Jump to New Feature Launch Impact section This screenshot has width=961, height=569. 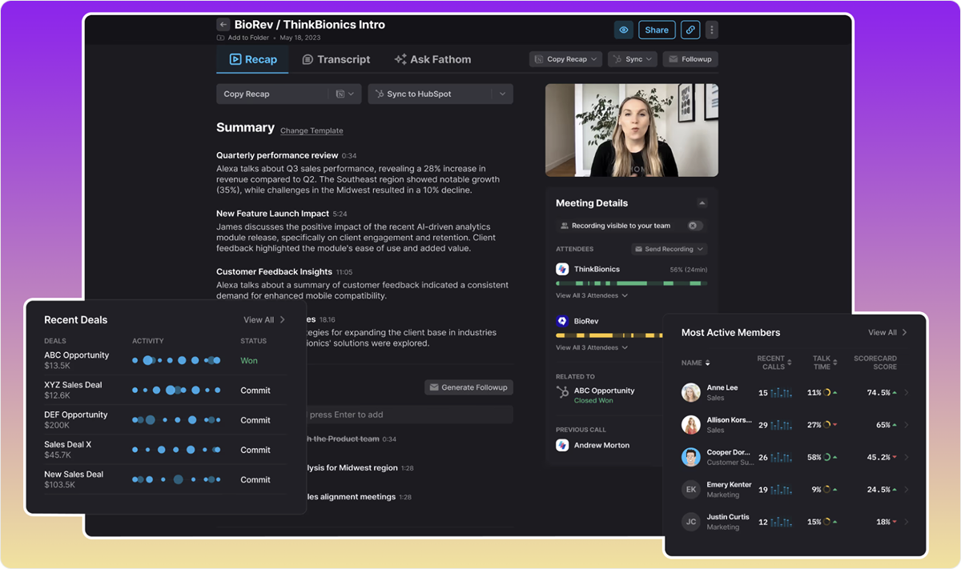(281, 214)
